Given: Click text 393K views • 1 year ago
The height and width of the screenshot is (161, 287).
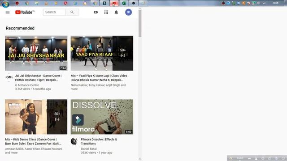Looking at the screenshot, I should (97, 153).
